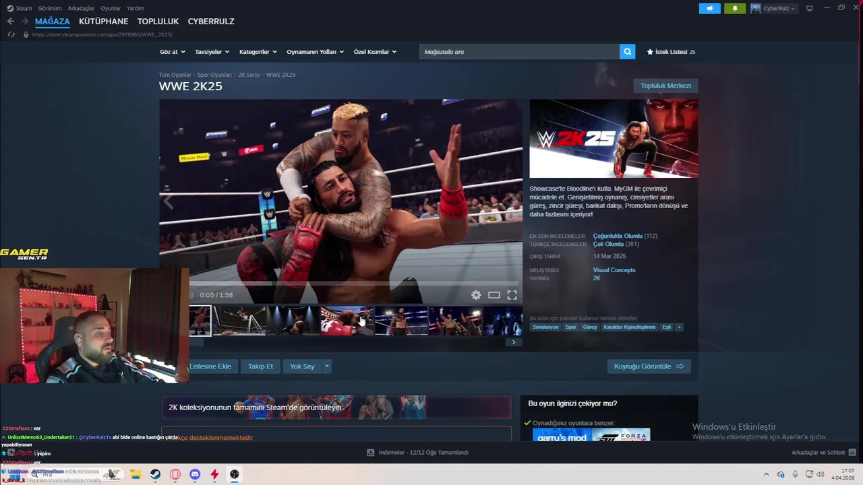The image size is (863, 485).
Task: Toggle theater mode on the video
Action: [494, 295]
